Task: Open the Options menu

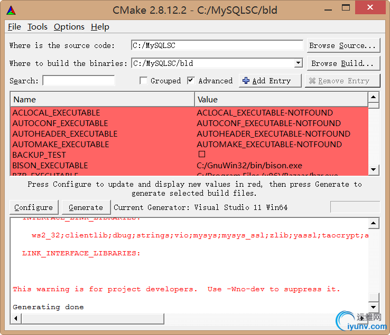Action: pos(69,27)
